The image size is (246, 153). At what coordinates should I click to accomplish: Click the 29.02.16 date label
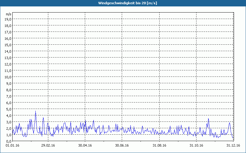coord(48,146)
